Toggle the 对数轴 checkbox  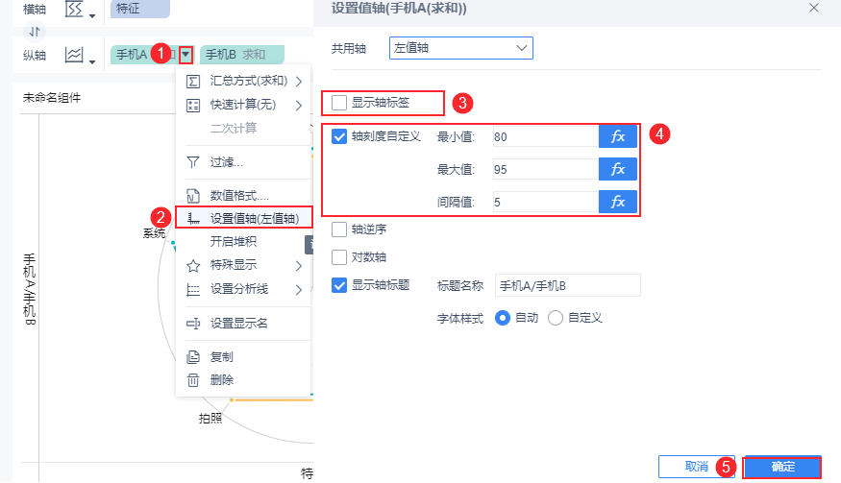click(338, 257)
